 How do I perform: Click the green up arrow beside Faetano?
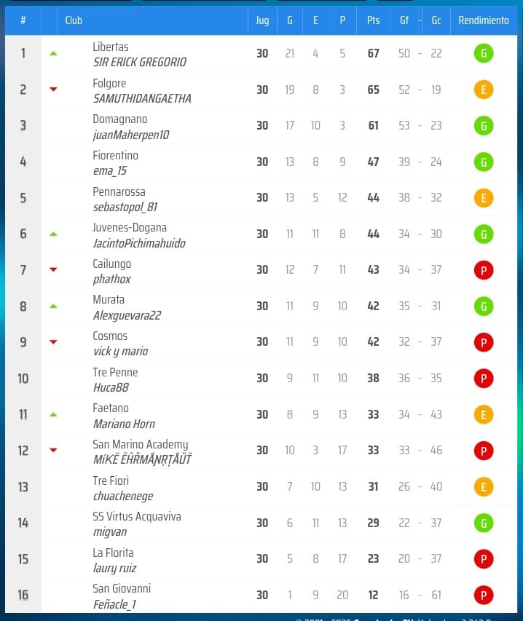click(52, 415)
